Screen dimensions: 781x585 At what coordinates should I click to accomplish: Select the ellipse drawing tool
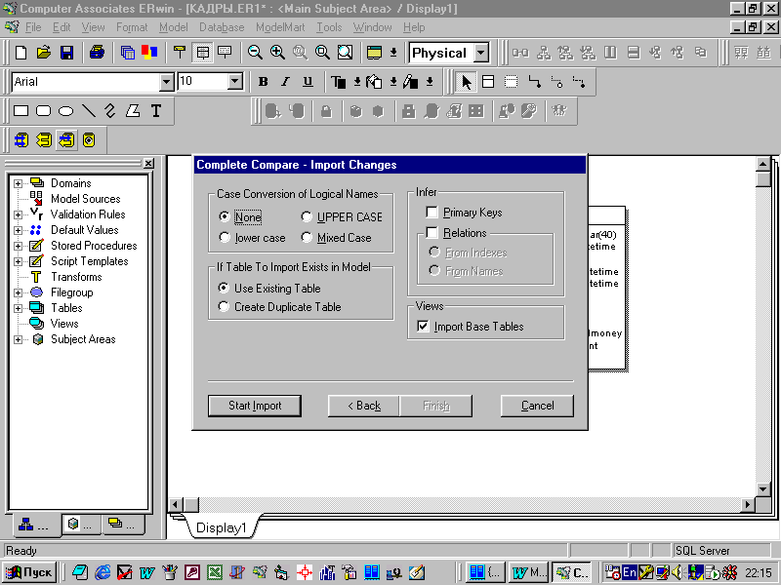click(x=65, y=111)
